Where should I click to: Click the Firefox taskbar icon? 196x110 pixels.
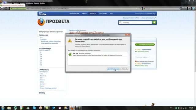point(72,108)
